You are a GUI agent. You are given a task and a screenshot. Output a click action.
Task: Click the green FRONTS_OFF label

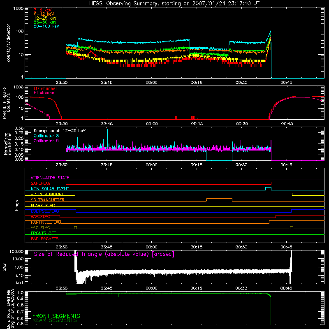(x=44, y=233)
